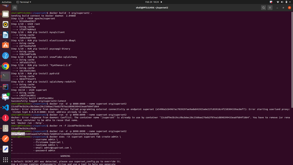Expand the system menu arrow

click(x=290, y=2)
